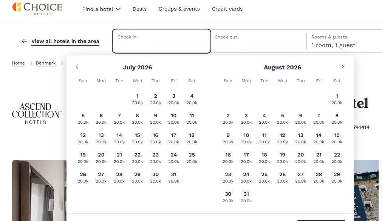Click back arrow beside View all hotels
The height and width of the screenshot is (221, 382).
coord(24,41)
